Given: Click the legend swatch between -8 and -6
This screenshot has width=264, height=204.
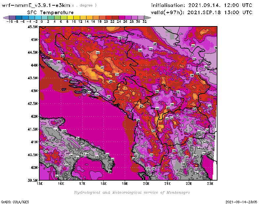Looking at the screenshot, I should [19, 17].
